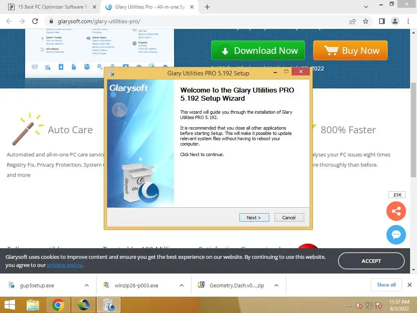Click the Glary Utilities screenshot thumbnail
Screen dimensions: 417x313
pyautogui.click(x=99, y=53)
